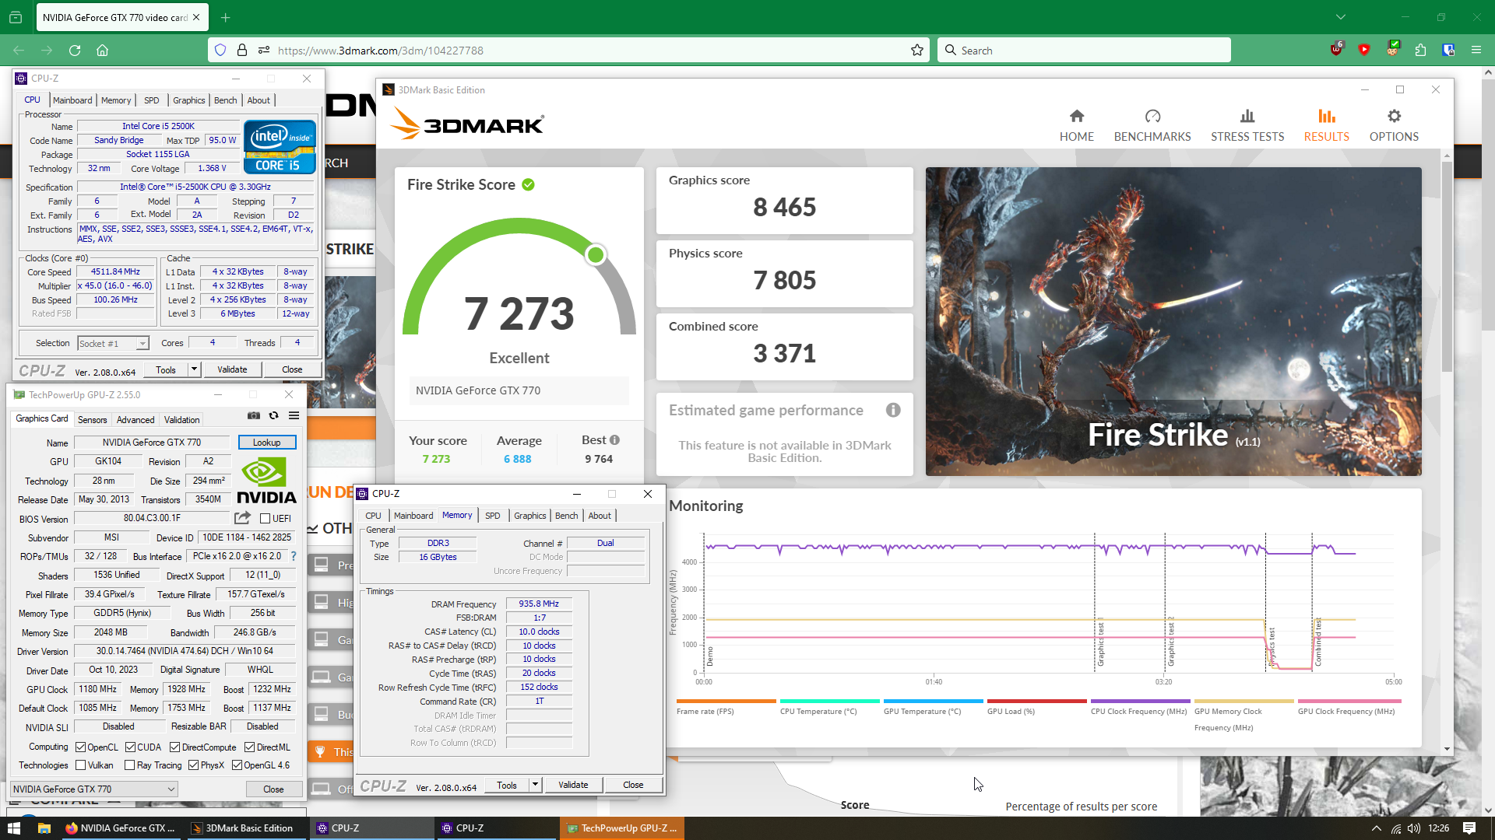Open File Explorer from the taskbar
The width and height of the screenshot is (1495, 840).
click(x=44, y=828)
